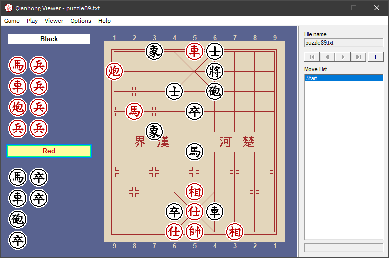The width and height of the screenshot is (389, 258).
Task: Select the red general 帥 piece
Action: click(x=194, y=232)
